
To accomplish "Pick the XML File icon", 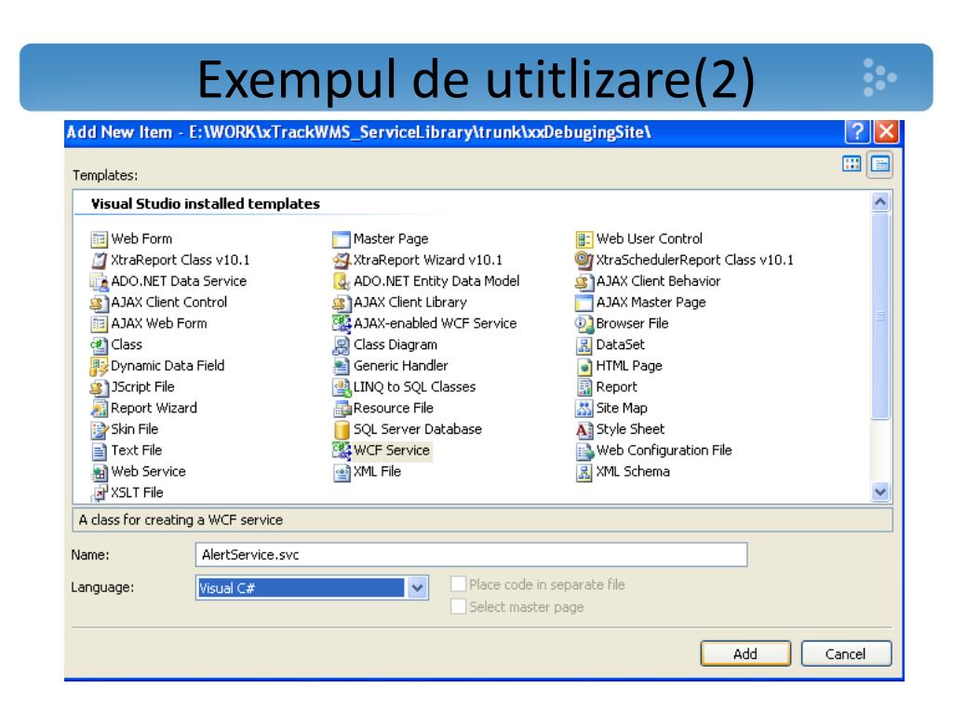I will click(342, 472).
